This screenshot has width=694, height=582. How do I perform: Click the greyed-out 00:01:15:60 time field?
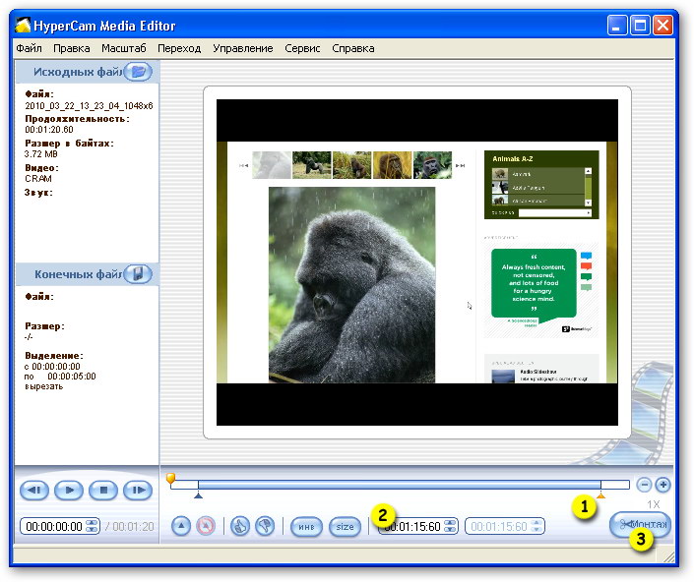[x=505, y=526]
